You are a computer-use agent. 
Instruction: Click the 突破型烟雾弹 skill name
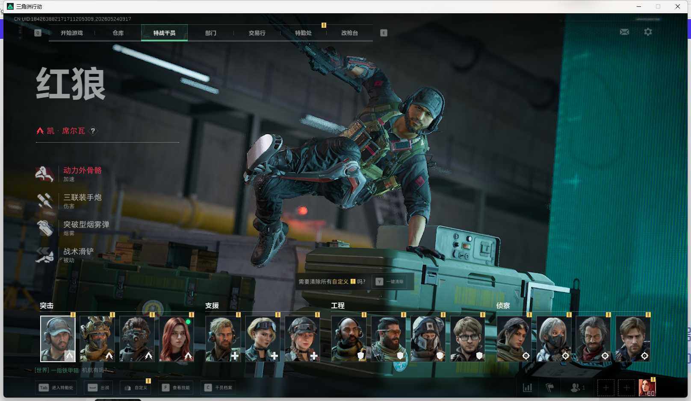click(x=86, y=224)
